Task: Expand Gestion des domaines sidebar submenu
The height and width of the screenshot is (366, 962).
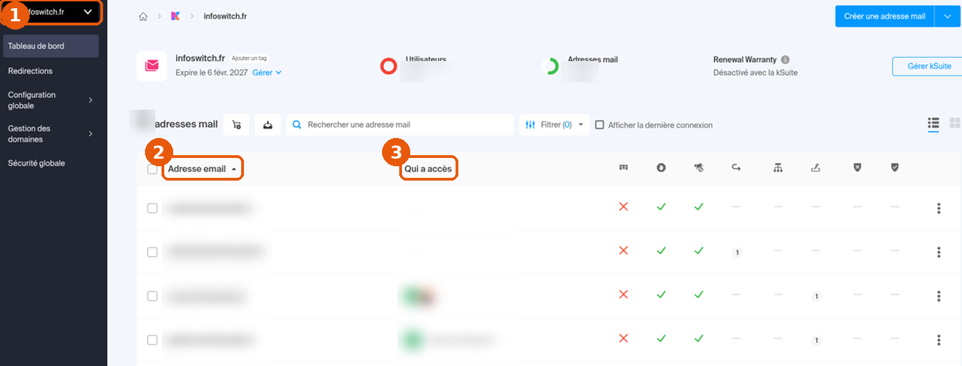Action: point(49,134)
